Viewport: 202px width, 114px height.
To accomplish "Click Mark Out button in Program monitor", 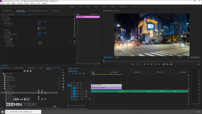I will point(140,64).
